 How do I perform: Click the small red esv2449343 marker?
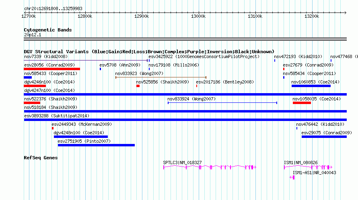click(x=53, y=128)
